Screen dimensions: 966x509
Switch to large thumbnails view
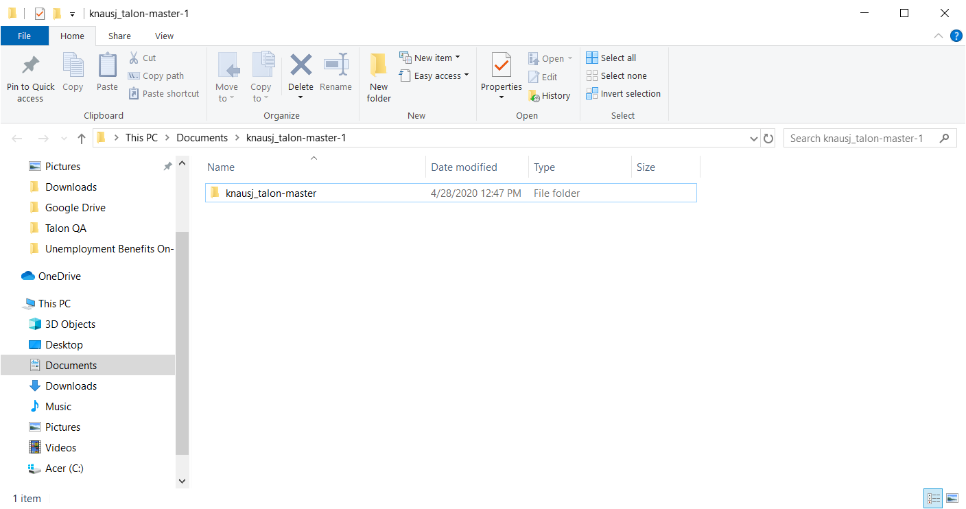(x=952, y=498)
